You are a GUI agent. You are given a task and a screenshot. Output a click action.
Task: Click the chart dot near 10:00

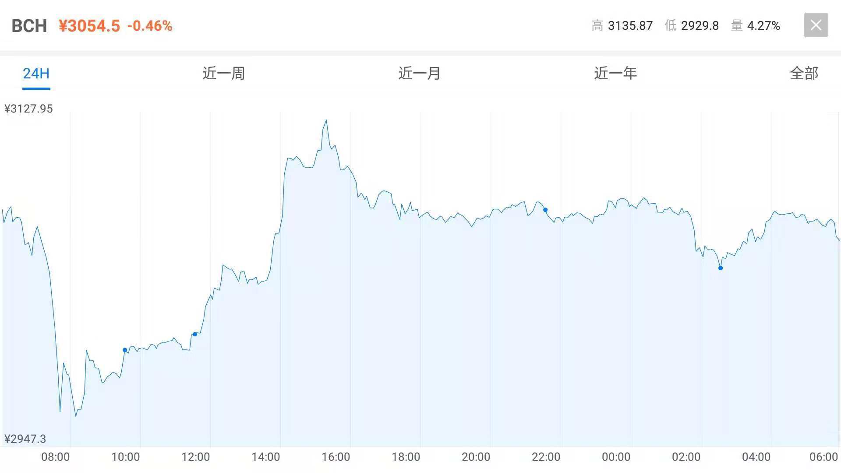click(x=125, y=350)
